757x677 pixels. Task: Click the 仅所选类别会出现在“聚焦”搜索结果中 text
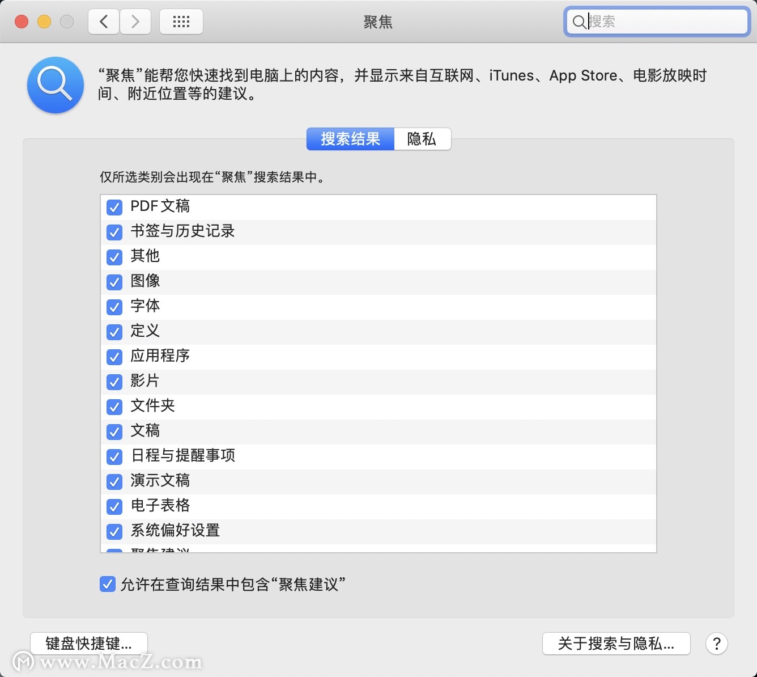212,177
